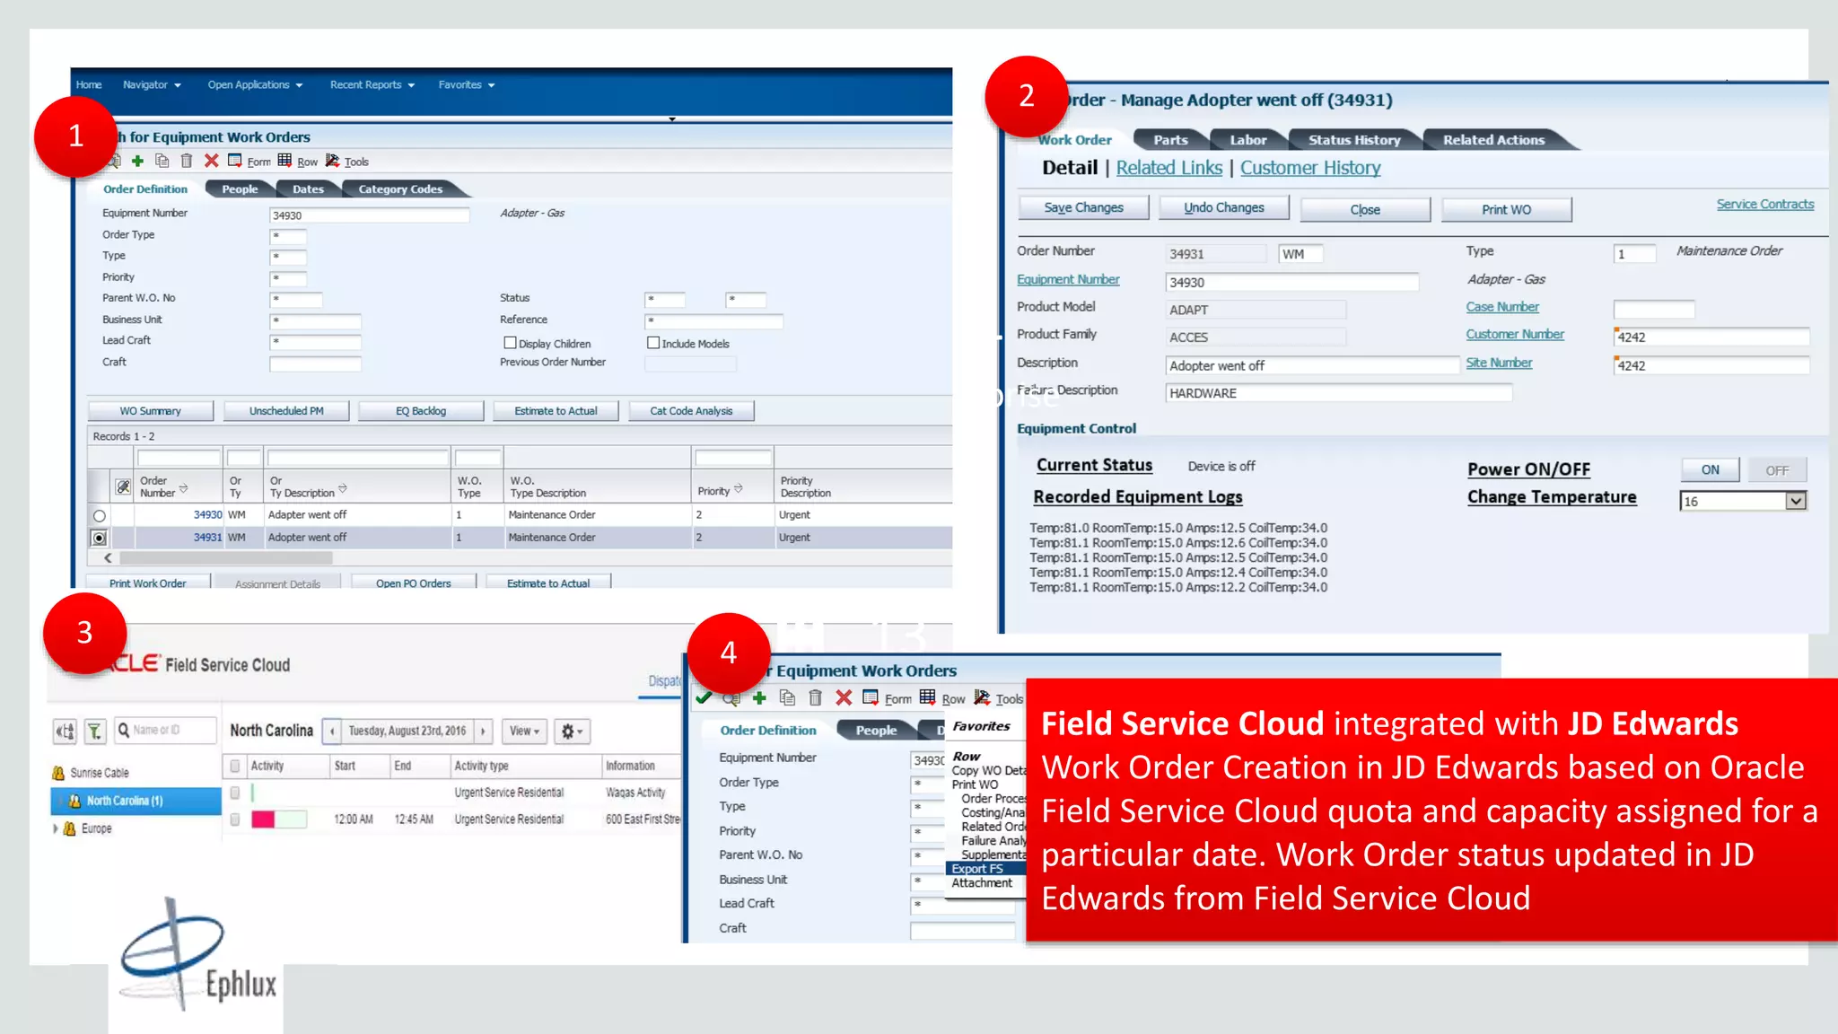
Task: Click Equipment Number field showing 34930 in panel 1
Action: coord(369,215)
